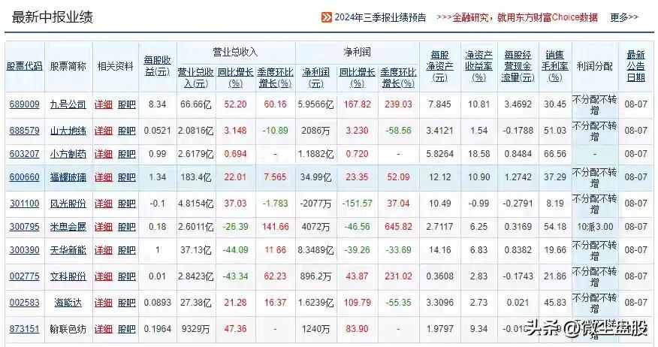Open 详细 for 小方制药
658x347 pixels.
104,154
